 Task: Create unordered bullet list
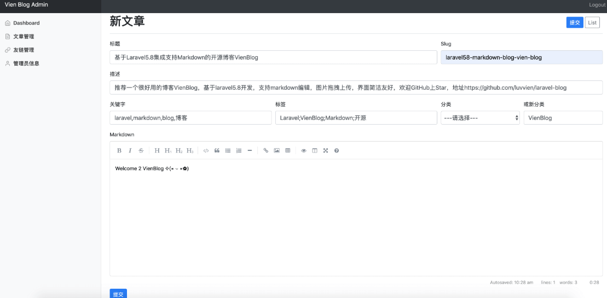pos(228,151)
